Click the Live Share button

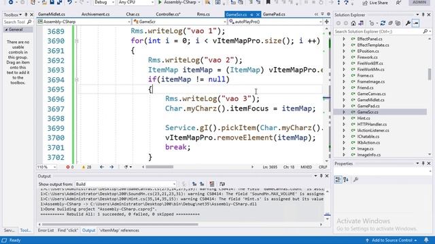(375, 3)
